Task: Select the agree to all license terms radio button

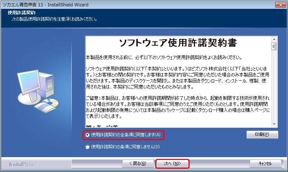Action: coord(87,135)
